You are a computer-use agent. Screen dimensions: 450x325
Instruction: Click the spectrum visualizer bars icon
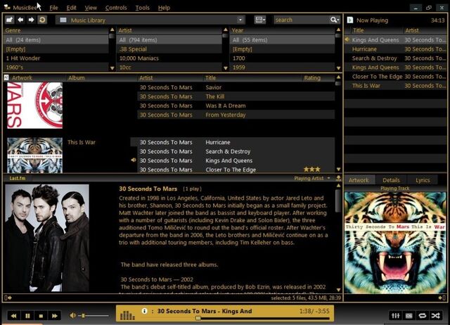click(127, 315)
